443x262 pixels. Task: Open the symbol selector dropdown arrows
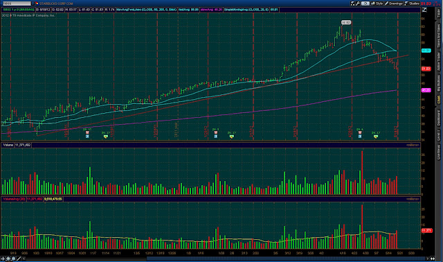click(33, 3)
